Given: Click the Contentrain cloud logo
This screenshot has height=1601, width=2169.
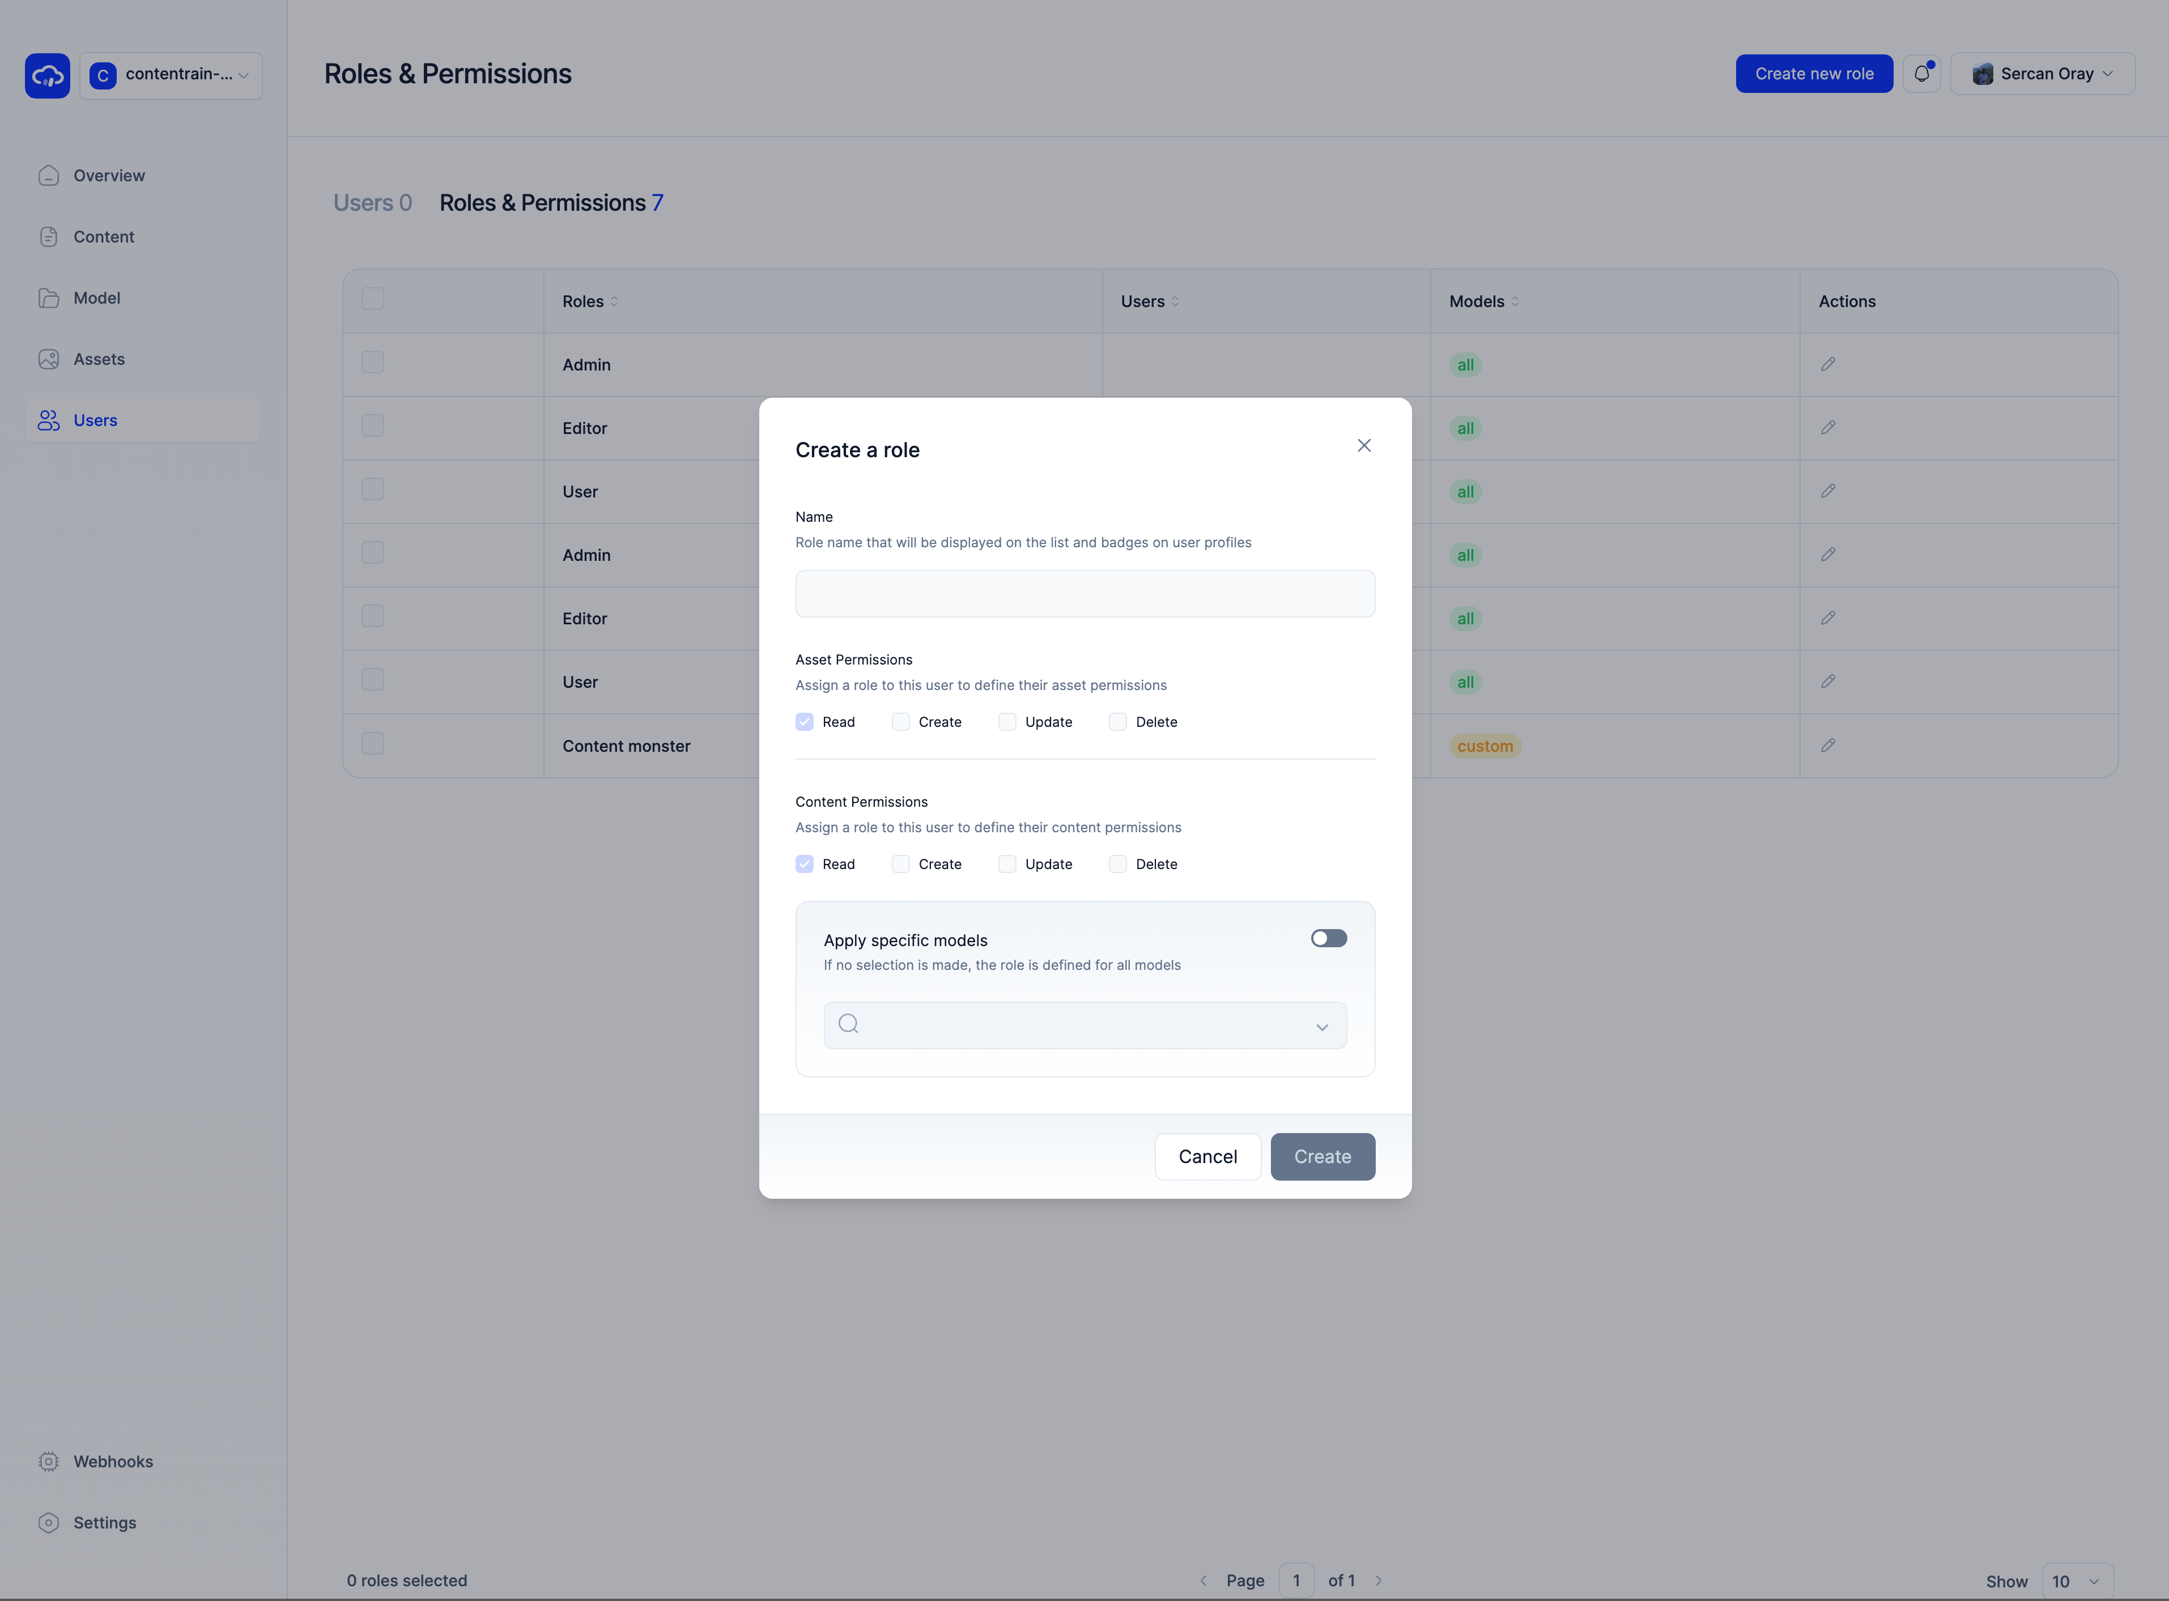Looking at the screenshot, I should pos(48,75).
